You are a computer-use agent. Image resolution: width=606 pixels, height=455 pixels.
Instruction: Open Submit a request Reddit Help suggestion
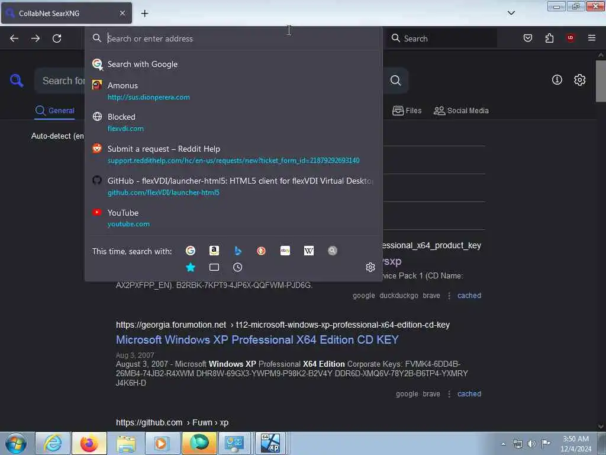pyautogui.click(x=233, y=155)
